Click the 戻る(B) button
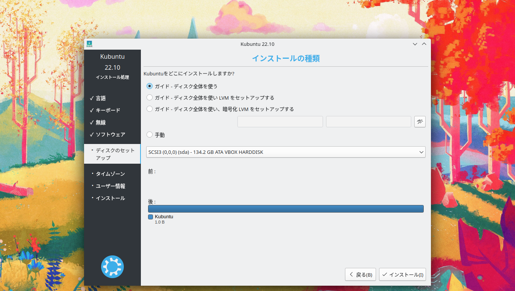 pyautogui.click(x=360, y=274)
